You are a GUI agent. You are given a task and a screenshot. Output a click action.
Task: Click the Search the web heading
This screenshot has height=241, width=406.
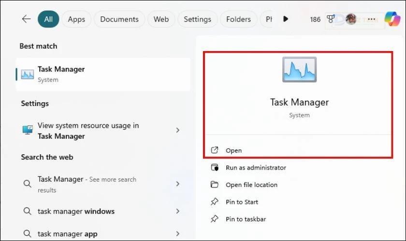pyautogui.click(x=47, y=157)
